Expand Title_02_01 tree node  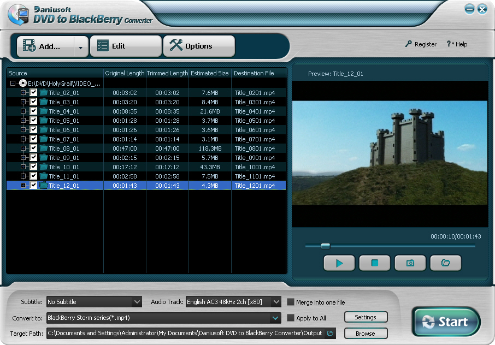(x=23, y=92)
